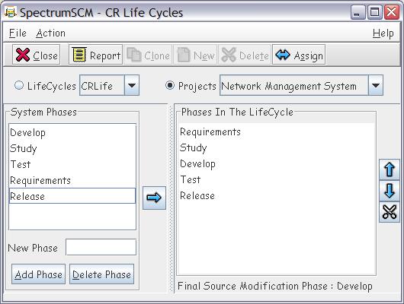
Task: Click the red X Close toolbar button
Action: tap(37, 55)
